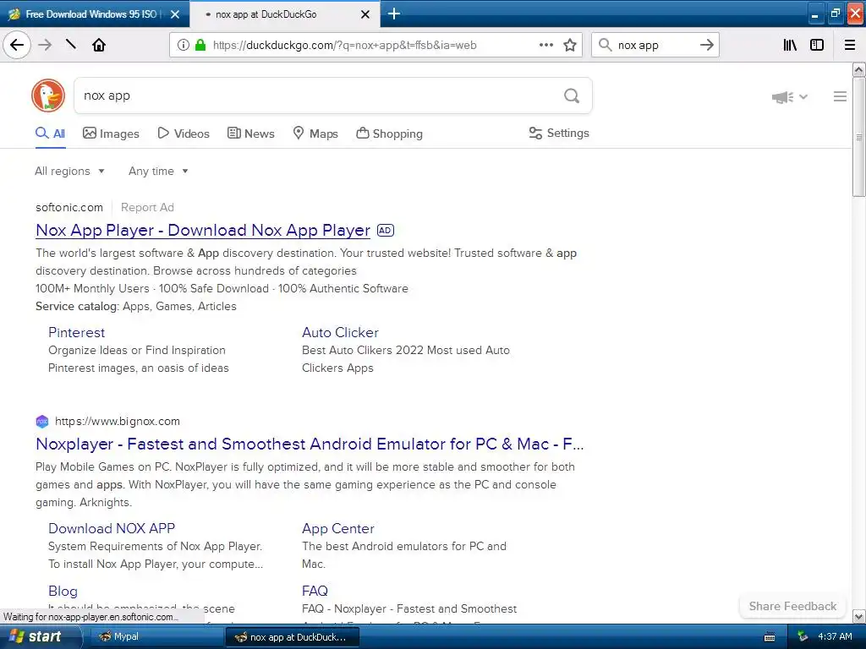
Task: Click the DuckDuckGo duck logo
Action: click(x=48, y=95)
